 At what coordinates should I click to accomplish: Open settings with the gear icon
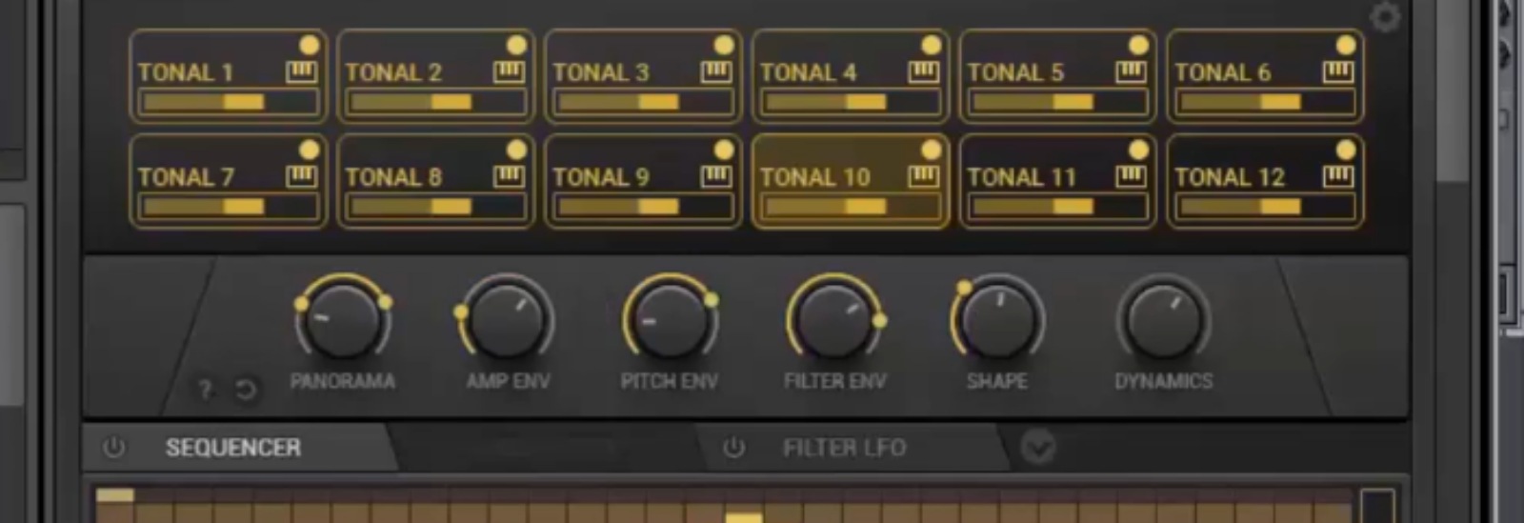[1384, 17]
